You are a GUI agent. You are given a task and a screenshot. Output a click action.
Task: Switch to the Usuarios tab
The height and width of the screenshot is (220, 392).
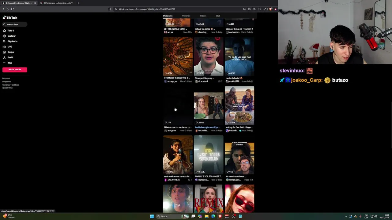click(x=186, y=16)
